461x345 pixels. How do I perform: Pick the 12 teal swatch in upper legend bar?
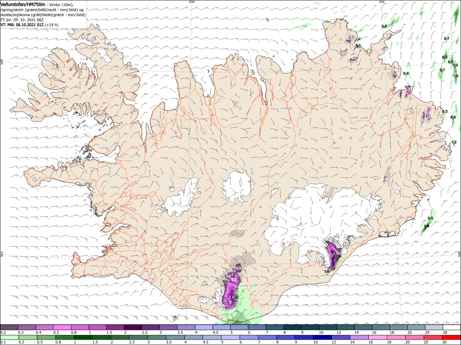pos(346,327)
